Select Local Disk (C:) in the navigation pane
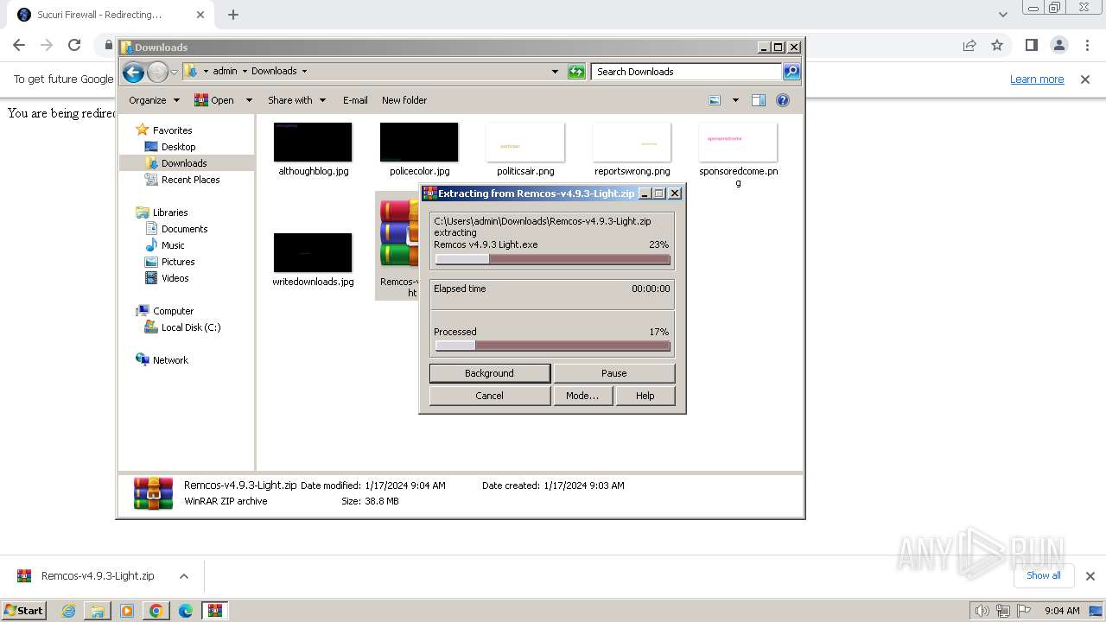Image resolution: width=1106 pixels, height=622 pixels. pyautogui.click(x=191, y=327)
